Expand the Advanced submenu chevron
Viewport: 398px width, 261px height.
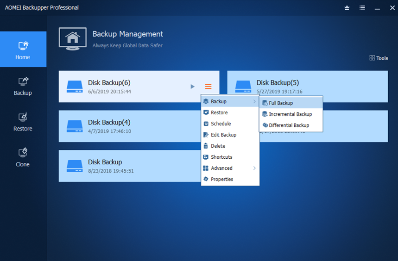pos(254,168)
